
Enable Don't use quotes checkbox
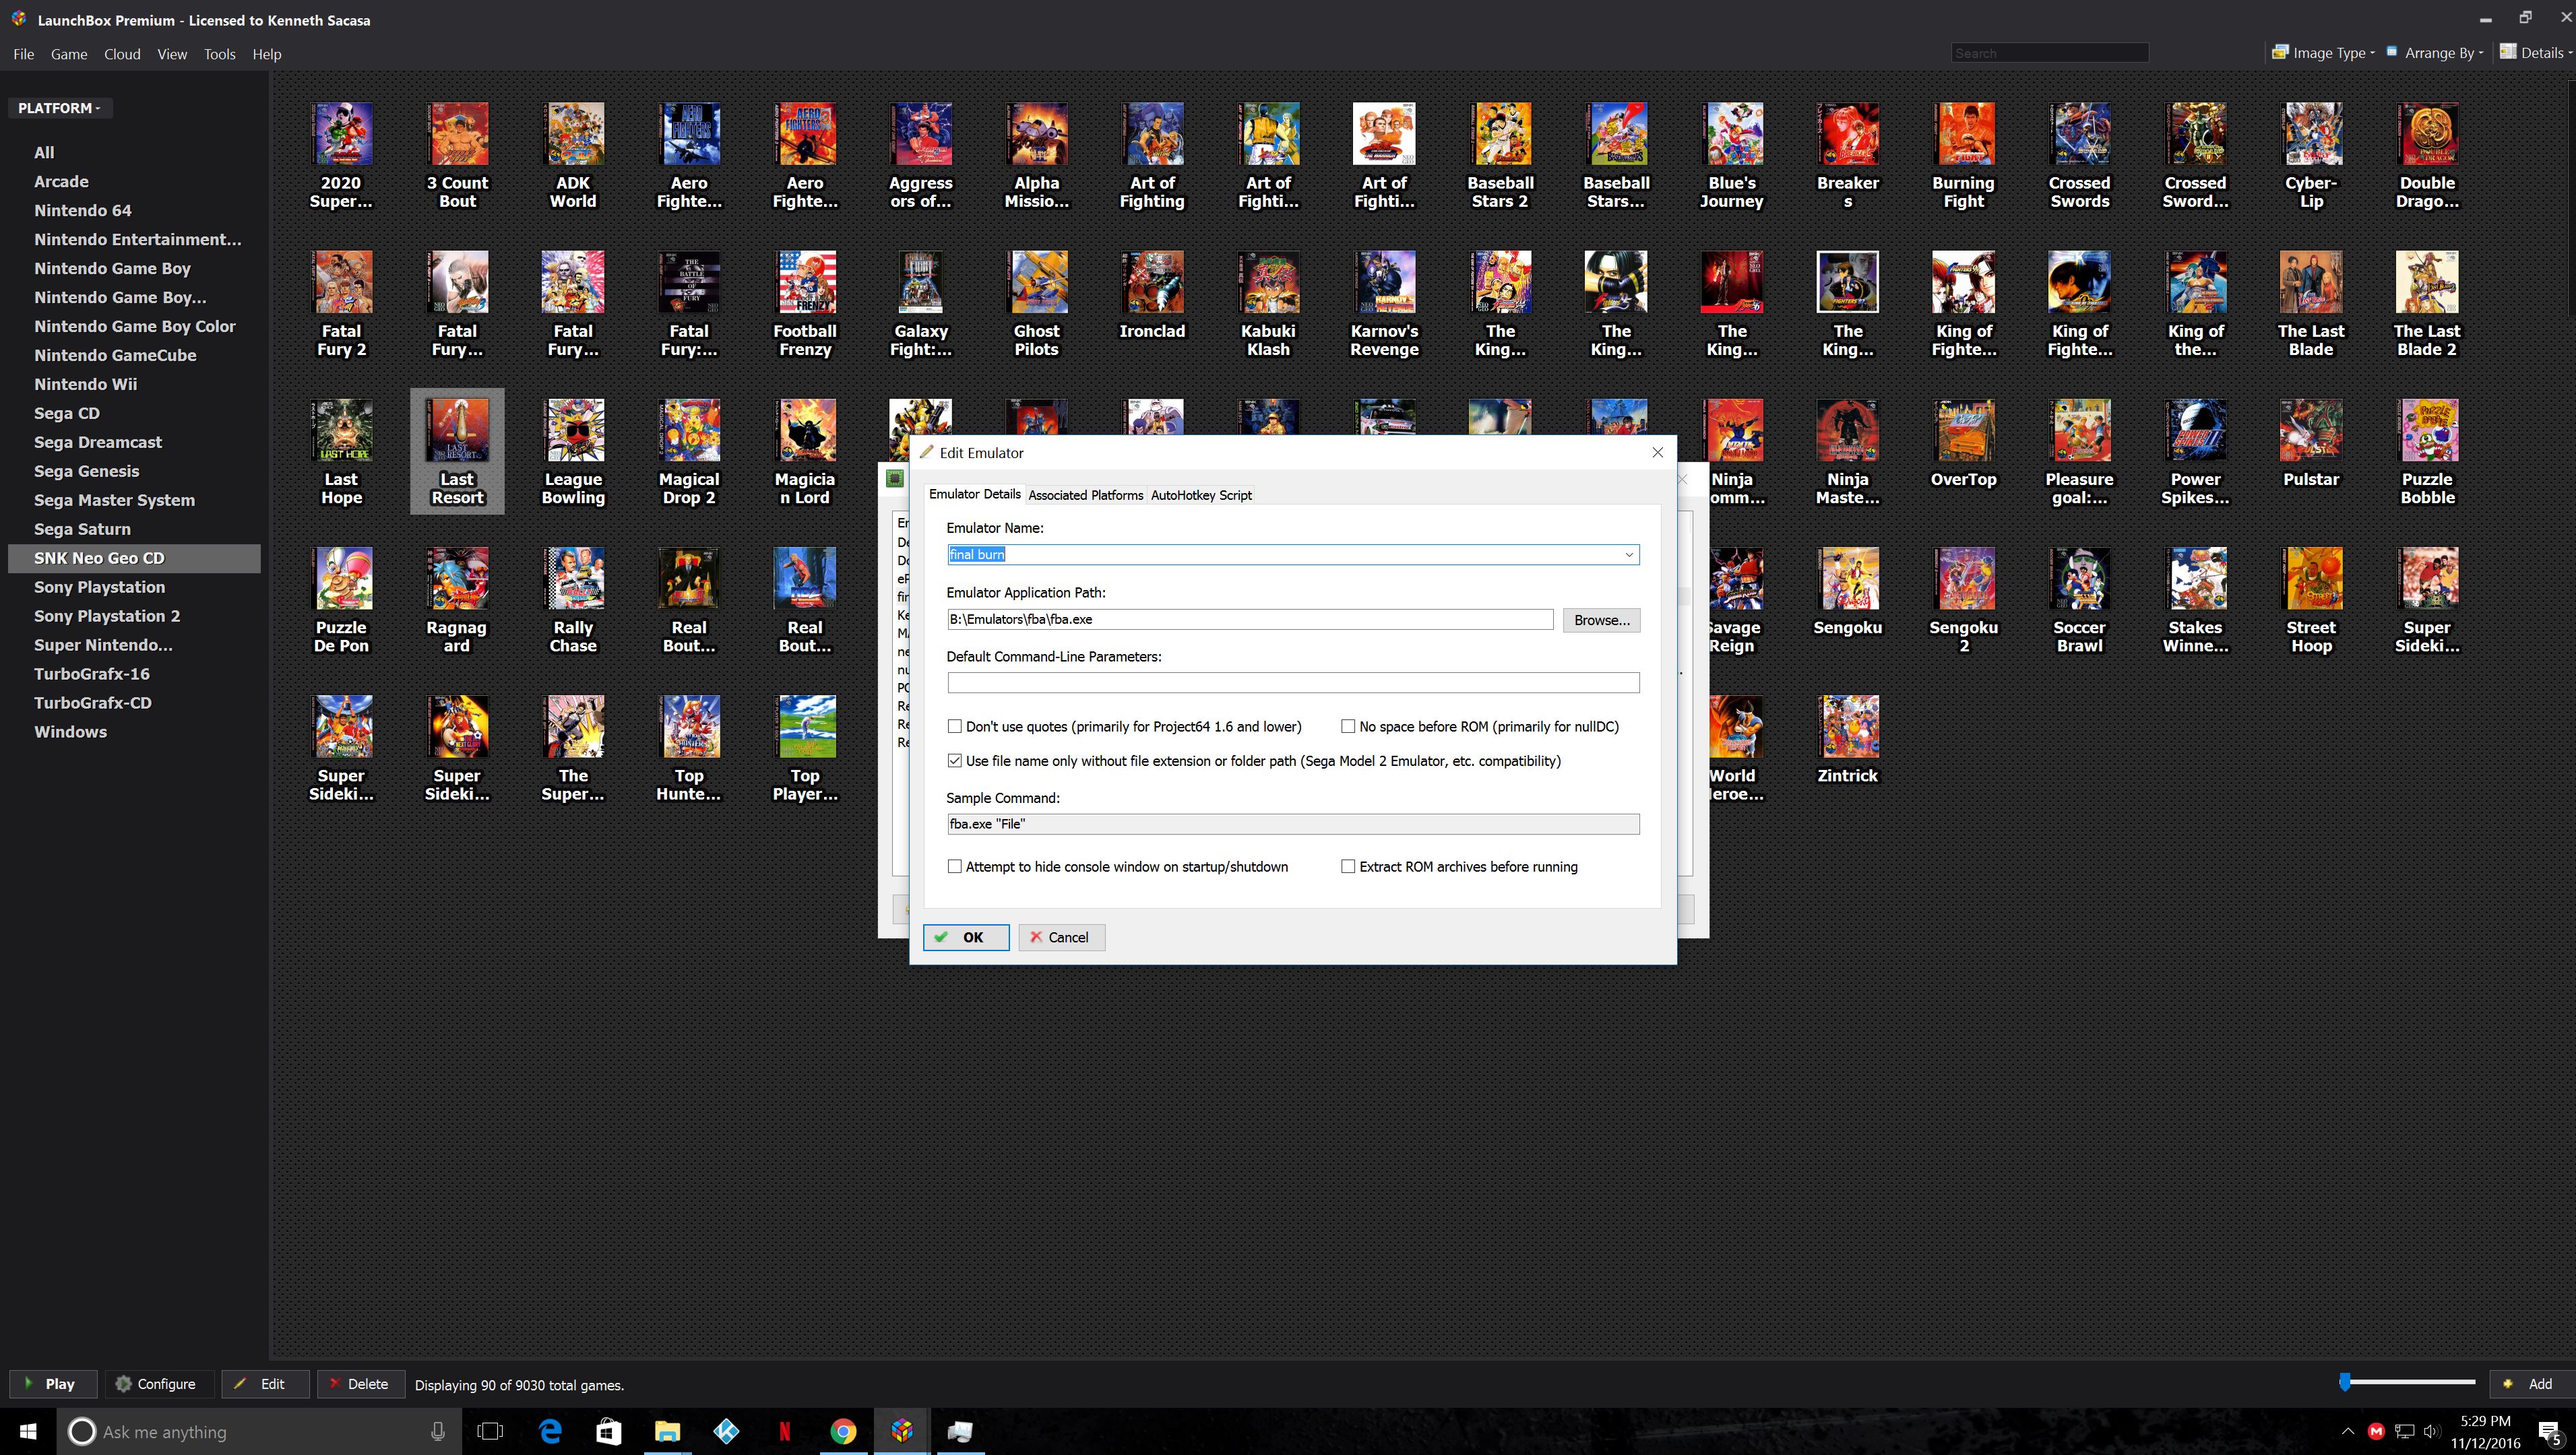(955, 727)
